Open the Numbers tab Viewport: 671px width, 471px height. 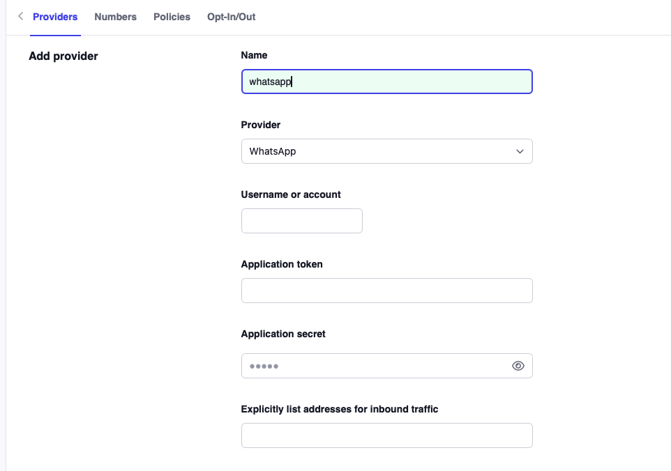pos(115,17)
